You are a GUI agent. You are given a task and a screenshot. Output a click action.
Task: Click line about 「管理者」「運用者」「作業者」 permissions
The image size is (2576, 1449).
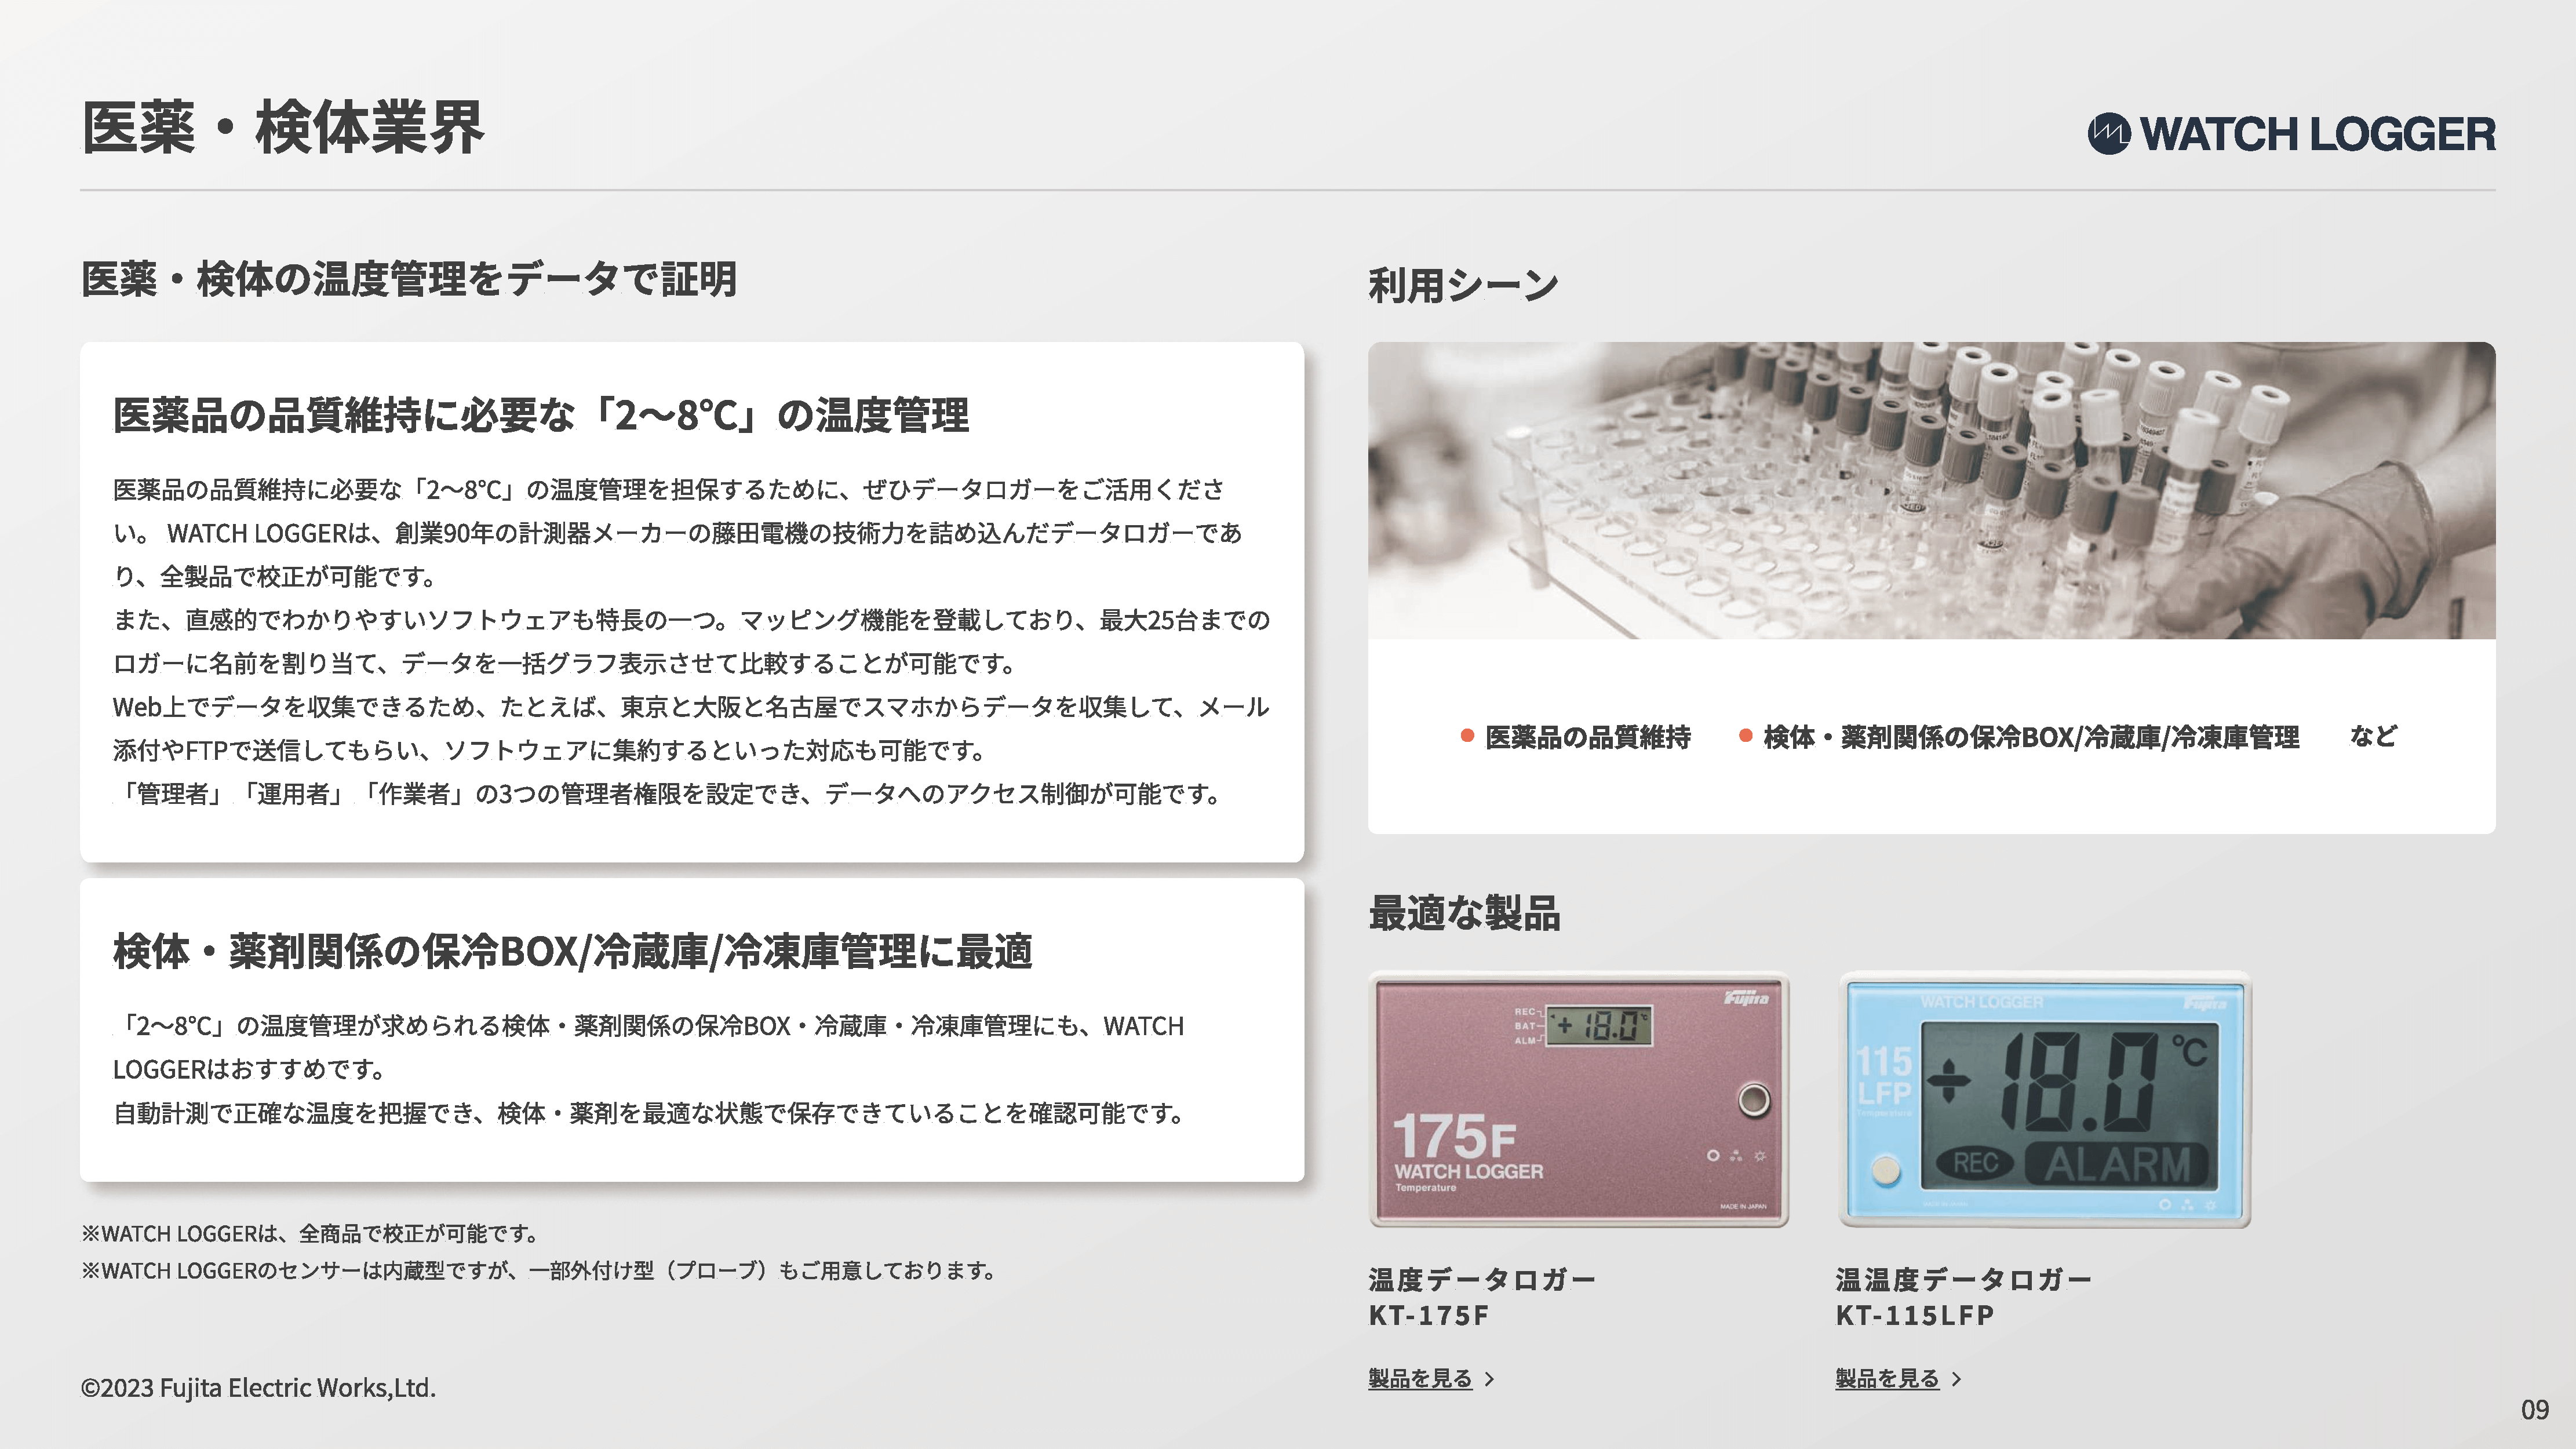point(666,794)
